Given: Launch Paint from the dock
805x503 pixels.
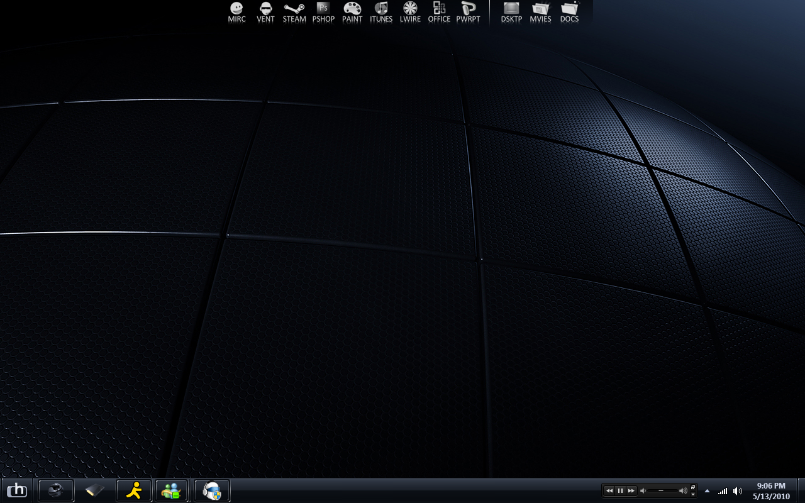Looking at the screenshot, I should 352,11.
